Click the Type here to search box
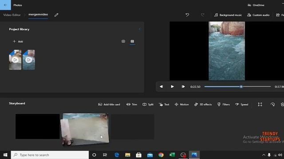This screenshot has width=284, height=159. click(50, 155)
